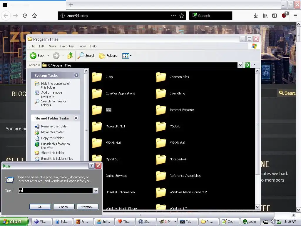Open the browser hamburger menu
The image size is (301, 226).
pos(295,16)
